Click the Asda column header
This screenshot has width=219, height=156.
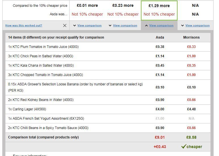[160, 37]
